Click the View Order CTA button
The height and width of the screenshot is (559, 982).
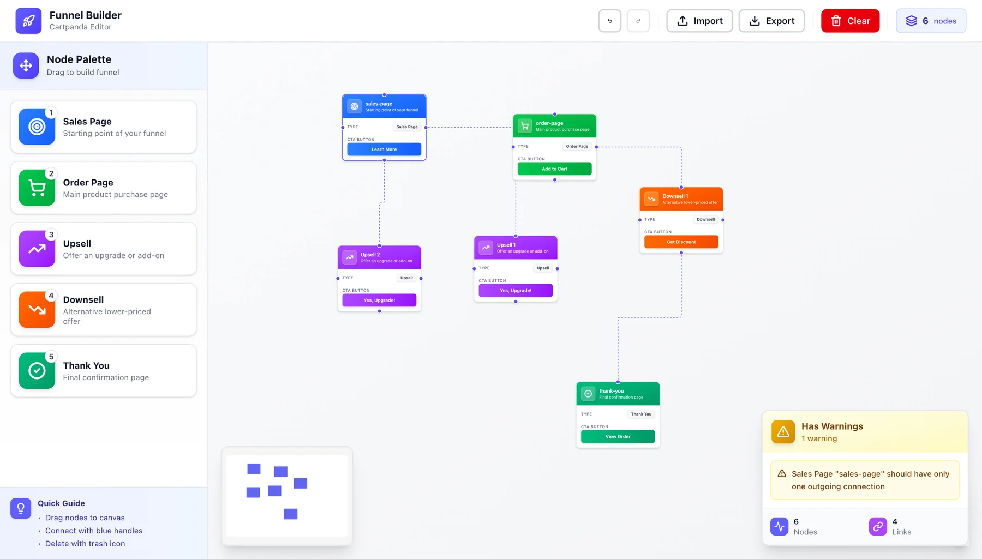(618, 437)
